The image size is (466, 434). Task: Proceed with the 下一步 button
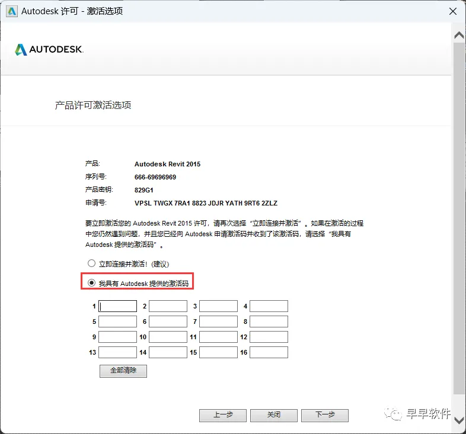click(x=325, y=415)
